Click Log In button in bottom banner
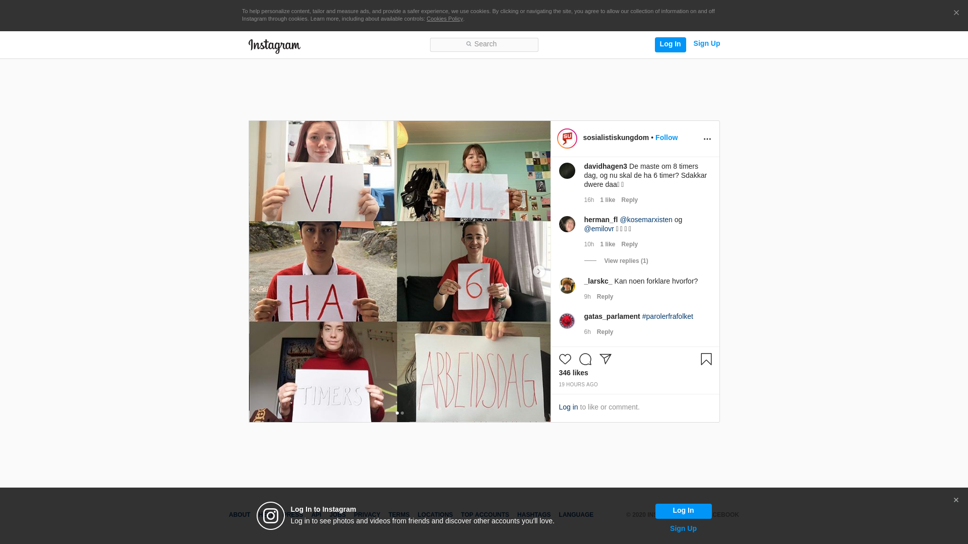 coord(683,511)
